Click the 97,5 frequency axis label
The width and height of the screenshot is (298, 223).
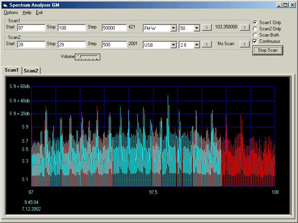click(x=153, y=192)
